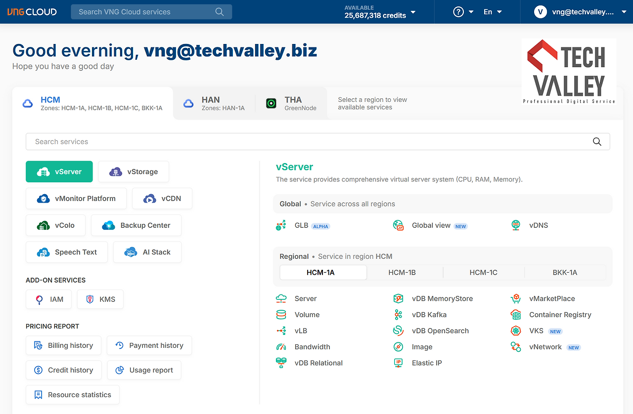This screenshot has width=633, height=414.
Task: Open Resource statistics report
Action: [73, 395]
